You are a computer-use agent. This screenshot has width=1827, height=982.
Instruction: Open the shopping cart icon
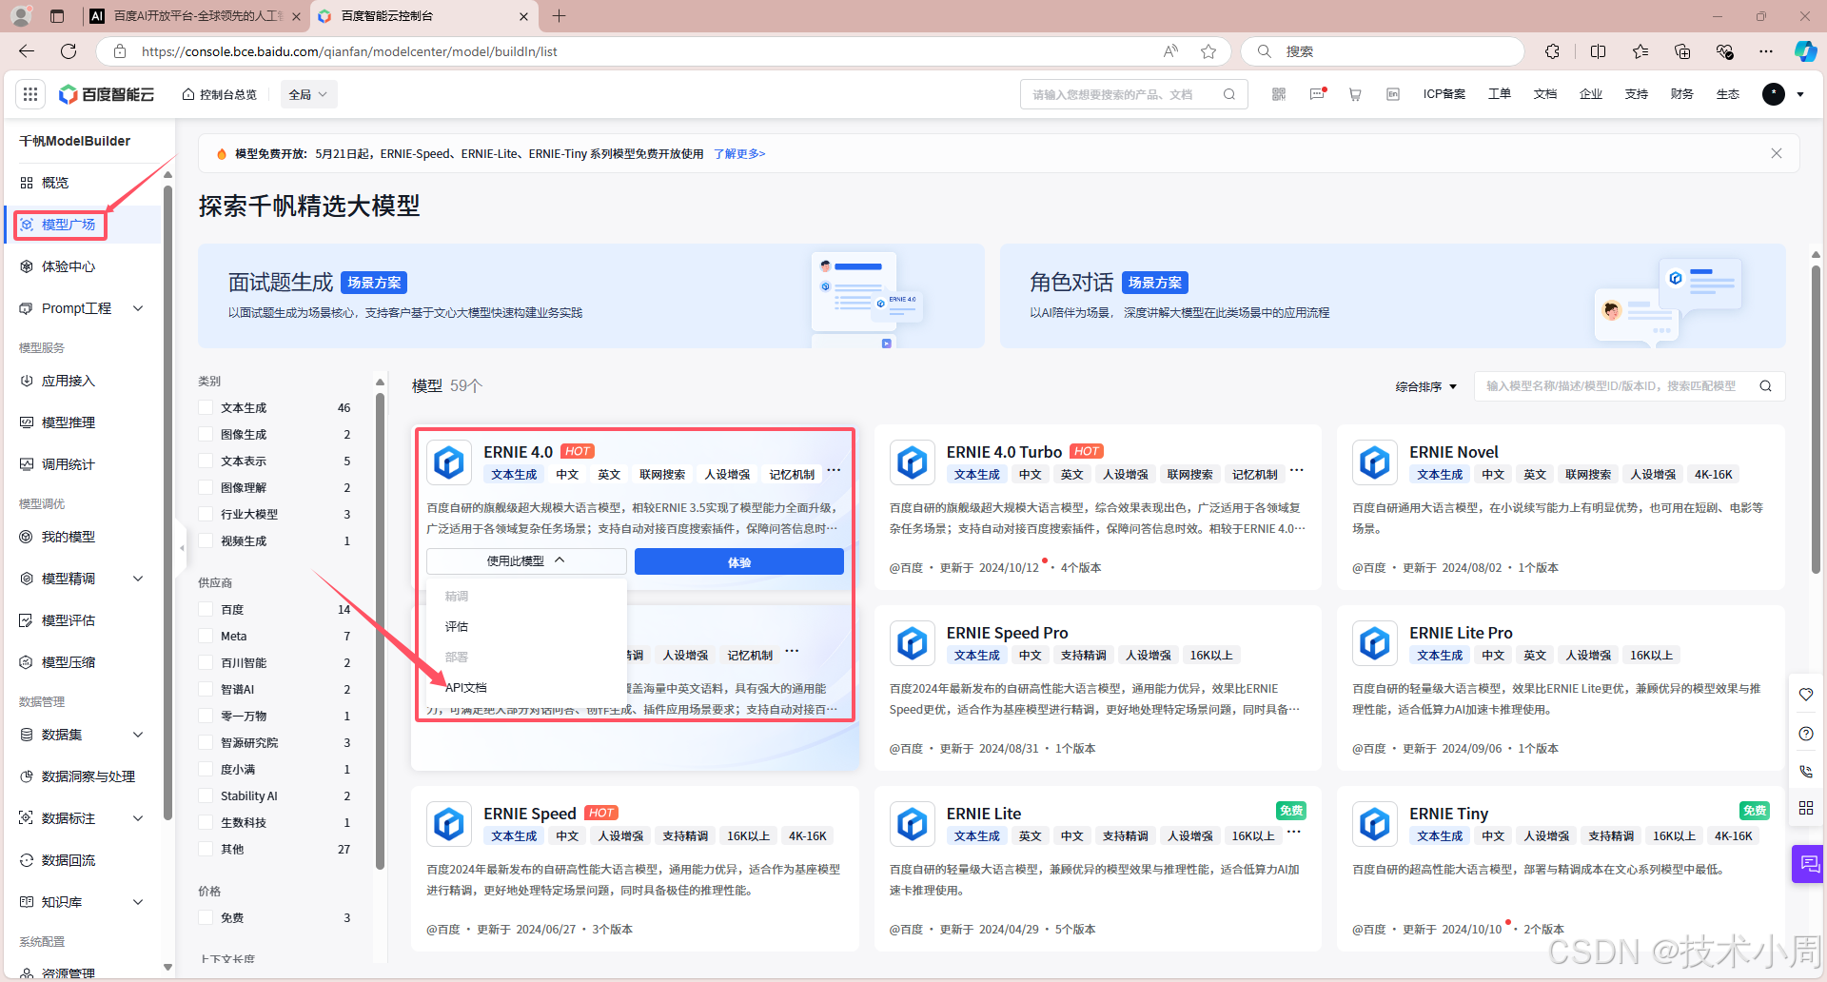coord(1355,94)
